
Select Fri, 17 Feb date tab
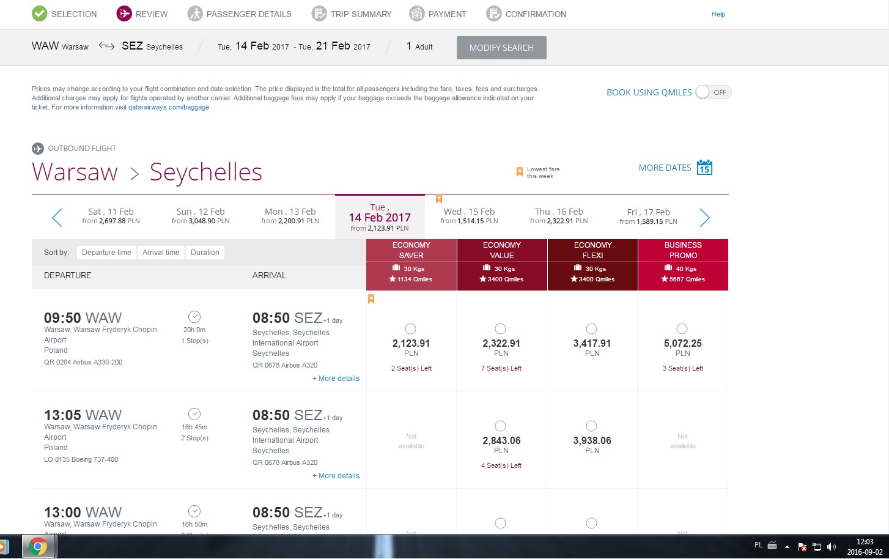(648, 216)
